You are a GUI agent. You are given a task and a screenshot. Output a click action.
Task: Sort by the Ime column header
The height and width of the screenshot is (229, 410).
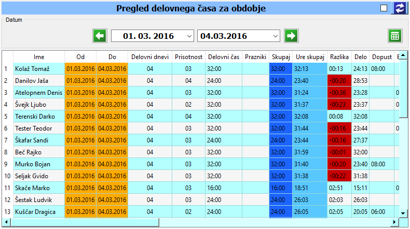tap(39, 56)
